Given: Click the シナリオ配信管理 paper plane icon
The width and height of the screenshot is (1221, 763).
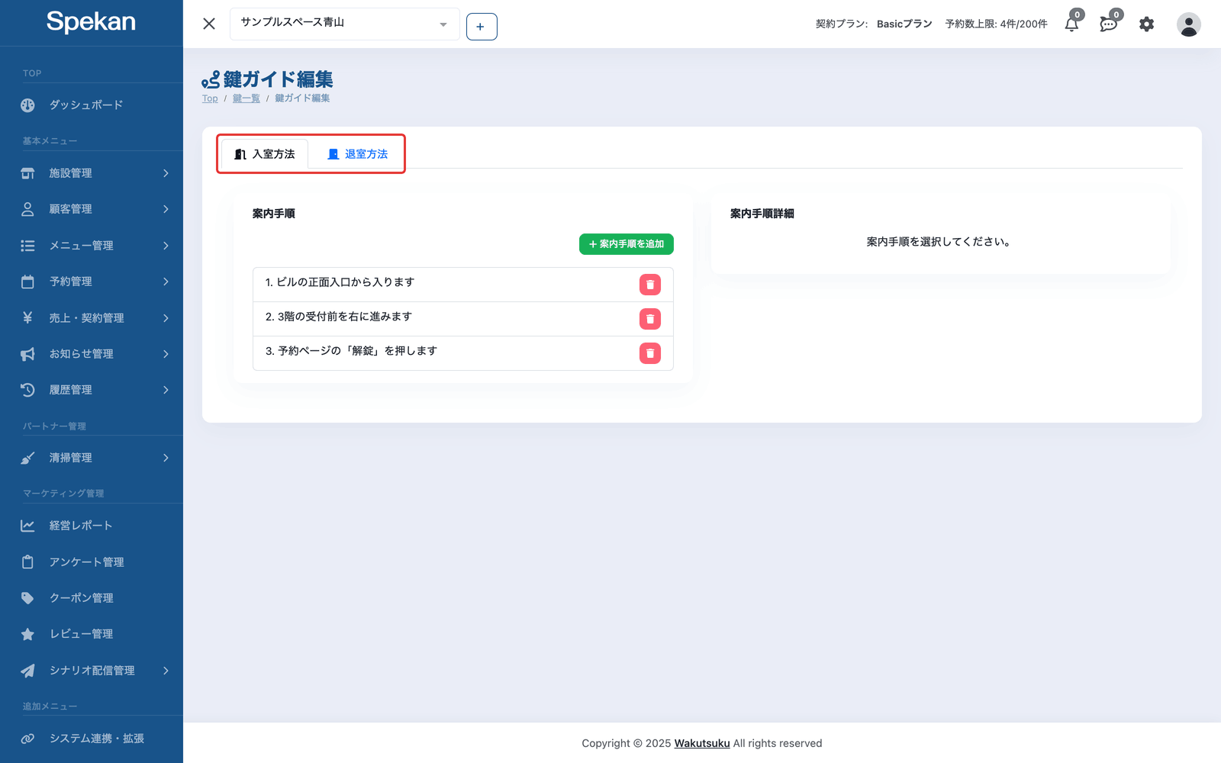Looking at the screenshot, I should (x=27, y=671).
